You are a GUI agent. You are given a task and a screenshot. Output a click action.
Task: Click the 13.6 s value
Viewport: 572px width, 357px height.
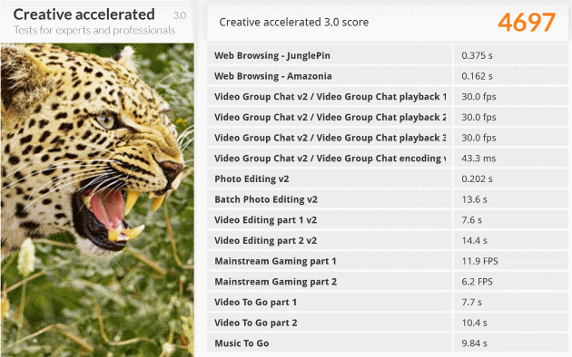(474, 199)
